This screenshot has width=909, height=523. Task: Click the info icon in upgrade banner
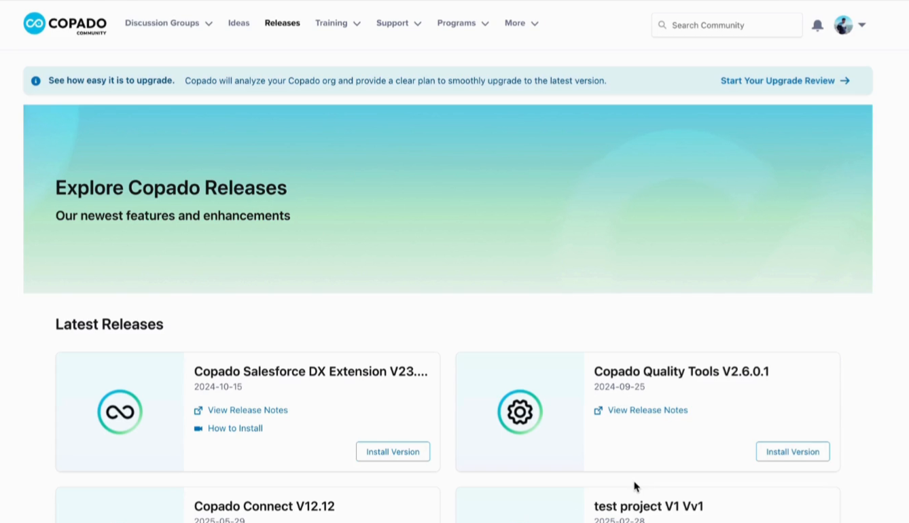coord(36,81)
